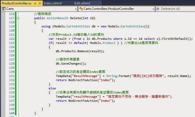Click the var keyword on line 122
The width and height of the screenshot is (195, 117).
coord(51,39)
